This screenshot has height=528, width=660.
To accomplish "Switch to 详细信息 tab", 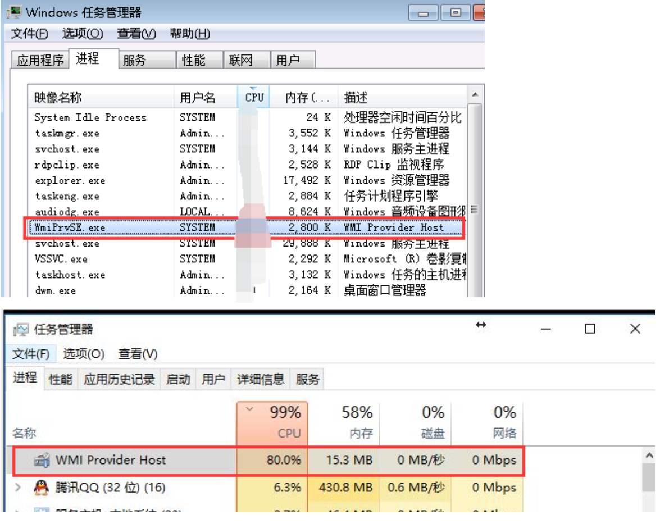I will (261, 379).
